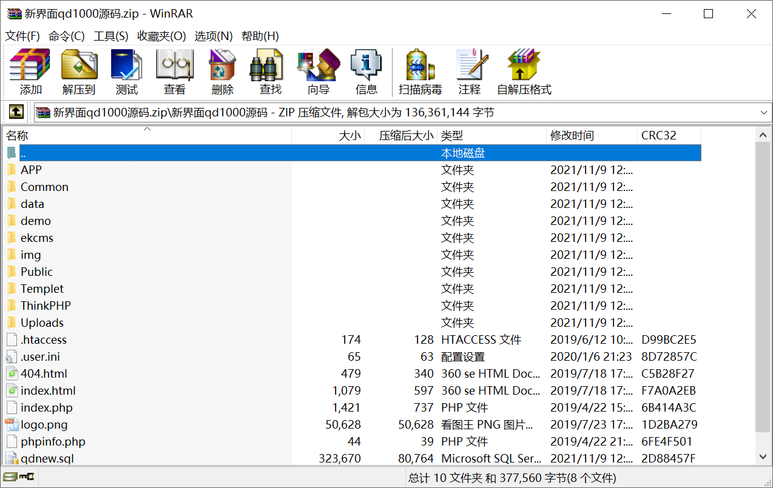Click the .htaccess file icon
This screenshot has width=773, height=488.
12,340
